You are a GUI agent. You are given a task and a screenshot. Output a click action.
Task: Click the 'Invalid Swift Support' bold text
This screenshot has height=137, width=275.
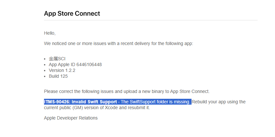[94, 102]
